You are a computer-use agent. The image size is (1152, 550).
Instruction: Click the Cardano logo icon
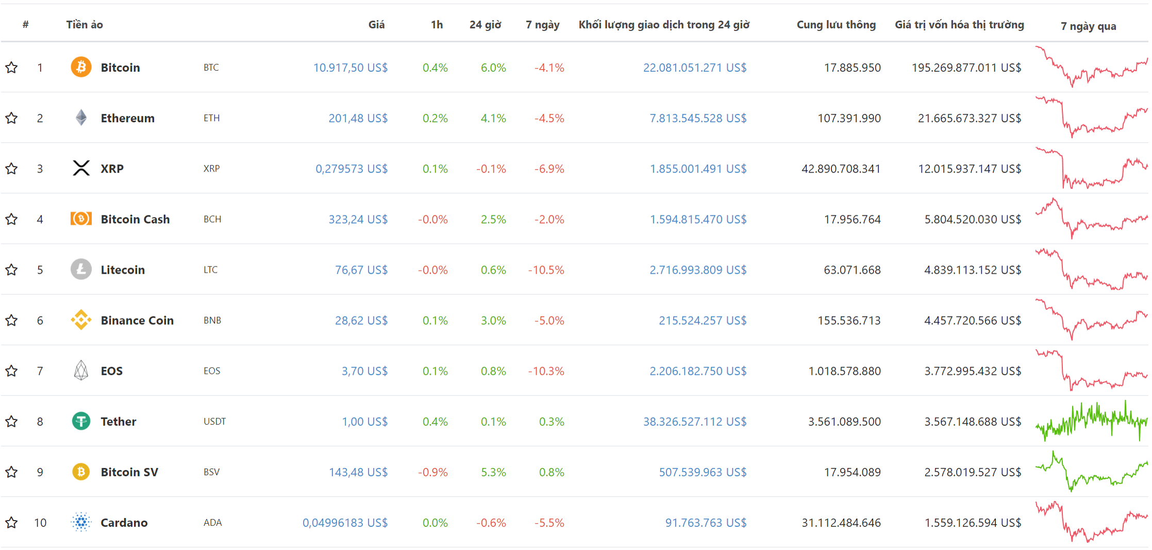[x=81, y=522]
